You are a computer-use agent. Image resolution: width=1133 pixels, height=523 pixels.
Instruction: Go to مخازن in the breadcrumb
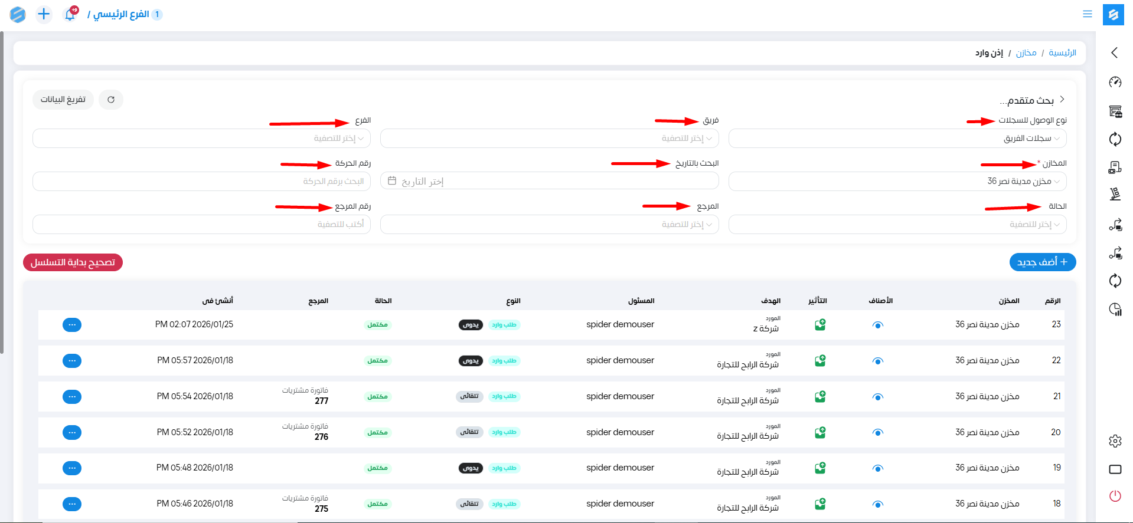(x=1026, y=53)
